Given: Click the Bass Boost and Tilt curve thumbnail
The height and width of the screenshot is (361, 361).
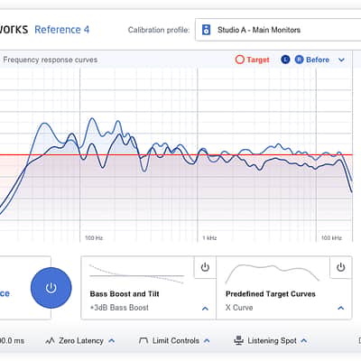Looking at the screenshot, I should pos(136,274).
